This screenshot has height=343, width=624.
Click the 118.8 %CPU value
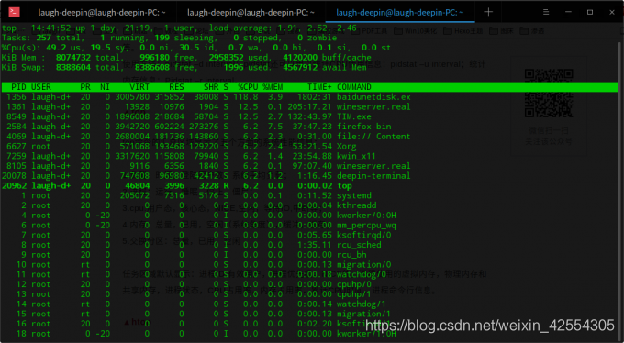point(246,96)
